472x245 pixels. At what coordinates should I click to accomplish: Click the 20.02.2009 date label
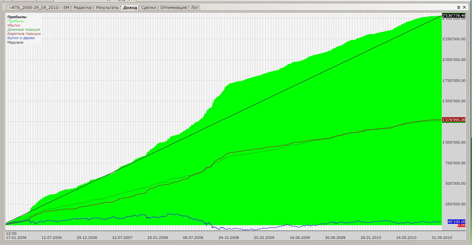click(x=264, y=238)
